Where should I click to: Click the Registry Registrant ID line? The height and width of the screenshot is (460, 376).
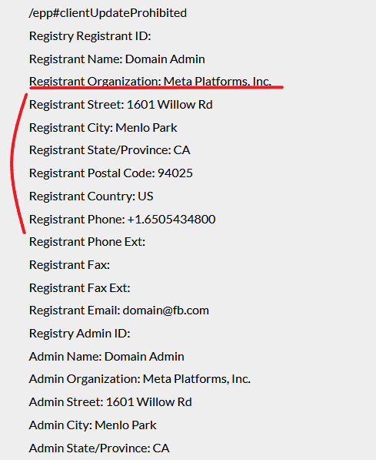(90, 36)
